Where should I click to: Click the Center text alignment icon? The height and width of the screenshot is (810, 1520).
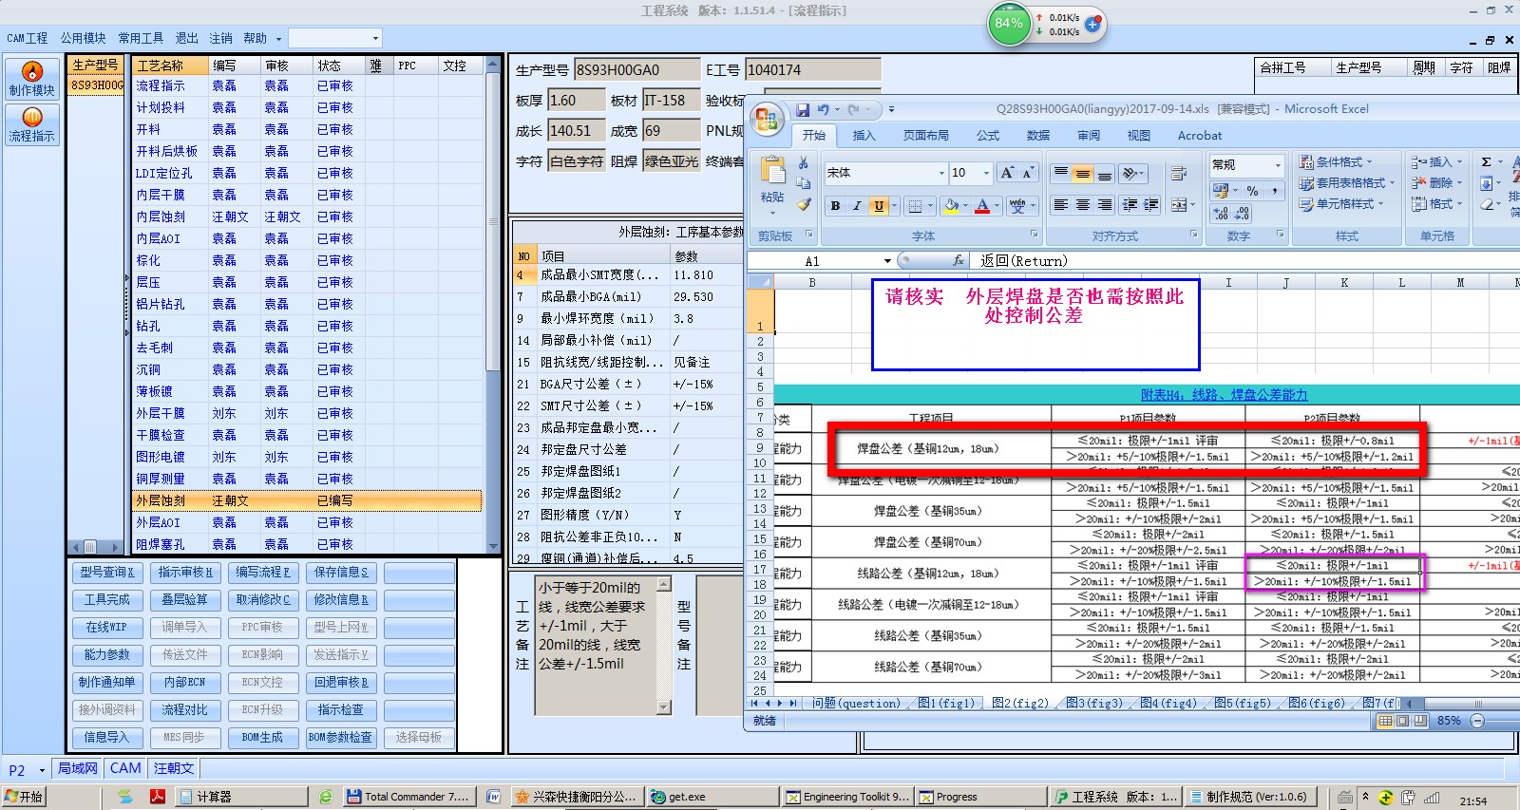(1082, 205)
